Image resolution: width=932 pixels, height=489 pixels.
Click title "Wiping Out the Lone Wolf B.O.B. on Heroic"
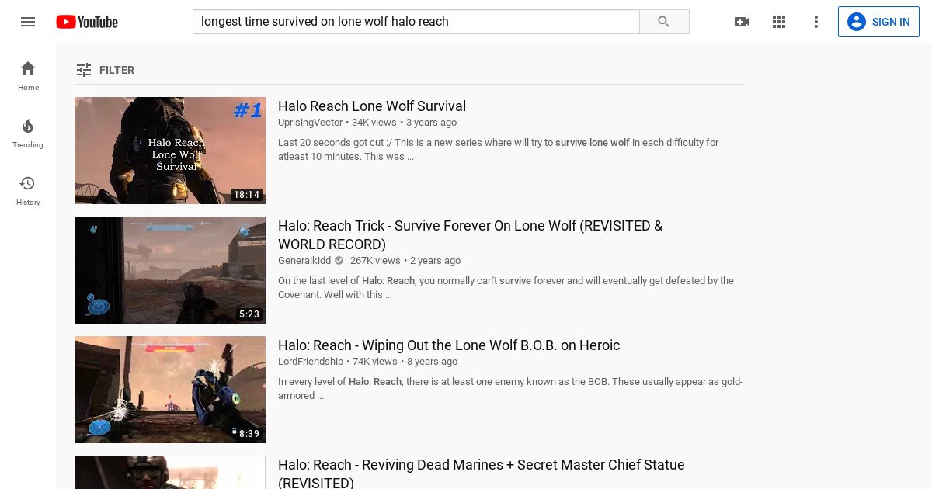(449, 345)
